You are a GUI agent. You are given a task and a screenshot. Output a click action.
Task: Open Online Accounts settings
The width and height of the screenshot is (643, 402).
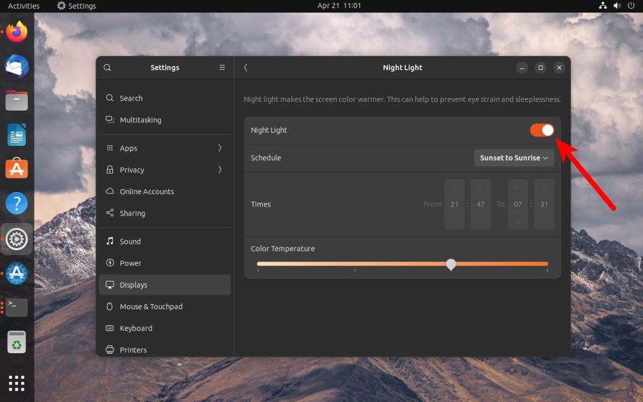pyautogui.click(x=165, y=192)
